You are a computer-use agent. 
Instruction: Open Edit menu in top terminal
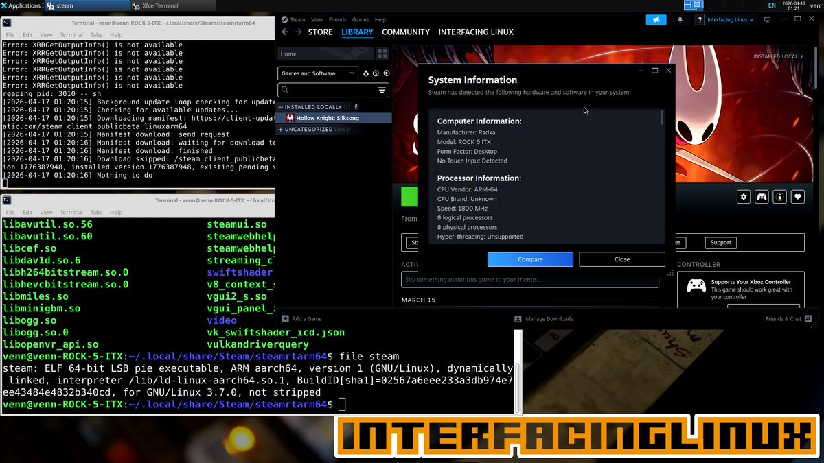[27, 35]
